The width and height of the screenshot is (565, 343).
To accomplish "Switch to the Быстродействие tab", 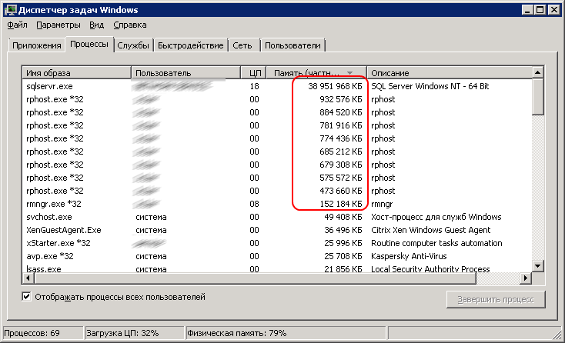I will pos(191,46).
